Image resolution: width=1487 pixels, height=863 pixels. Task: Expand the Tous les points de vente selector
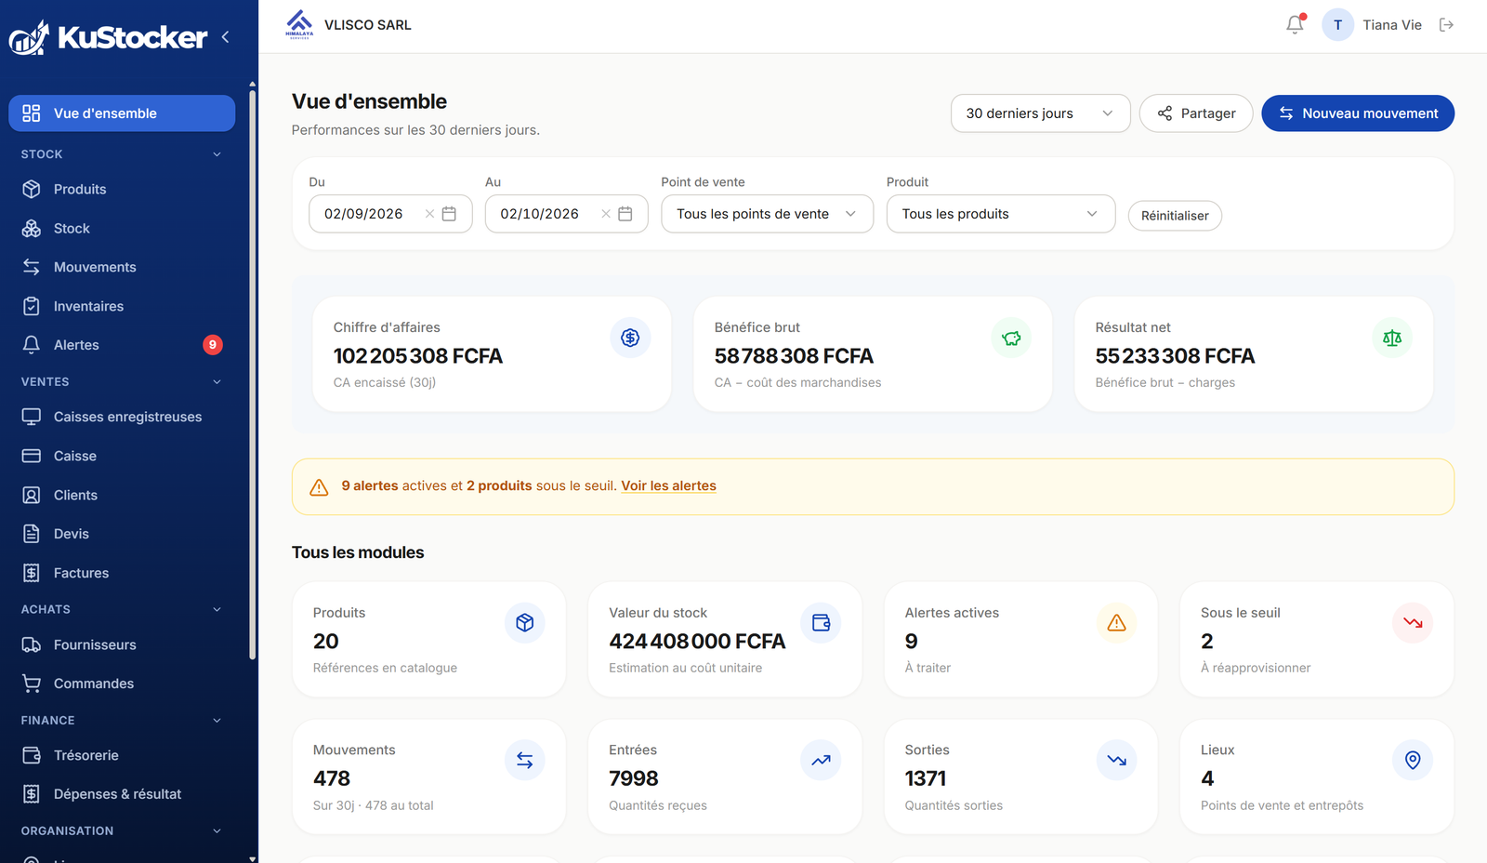[x=767, y=214]
